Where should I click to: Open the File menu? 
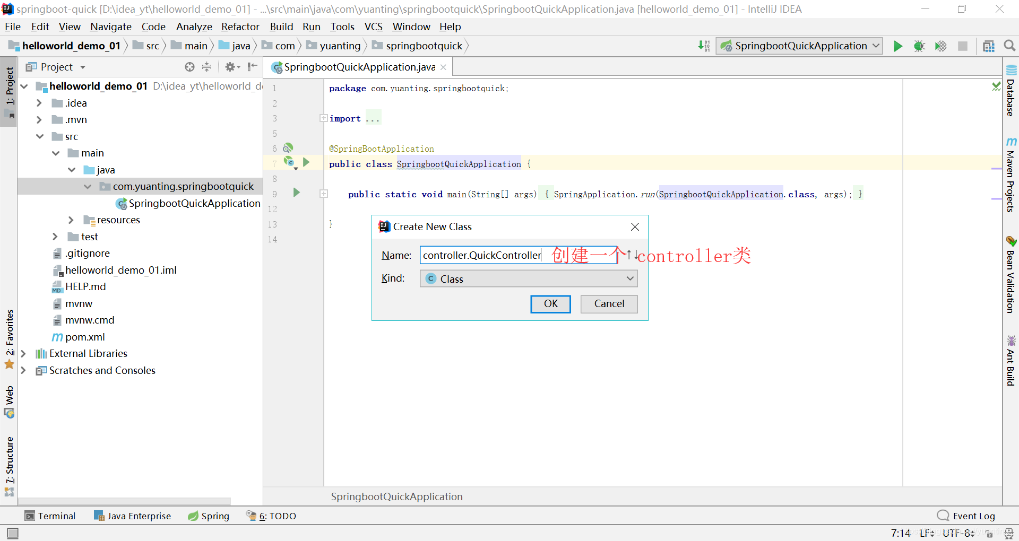click(13, 27)
